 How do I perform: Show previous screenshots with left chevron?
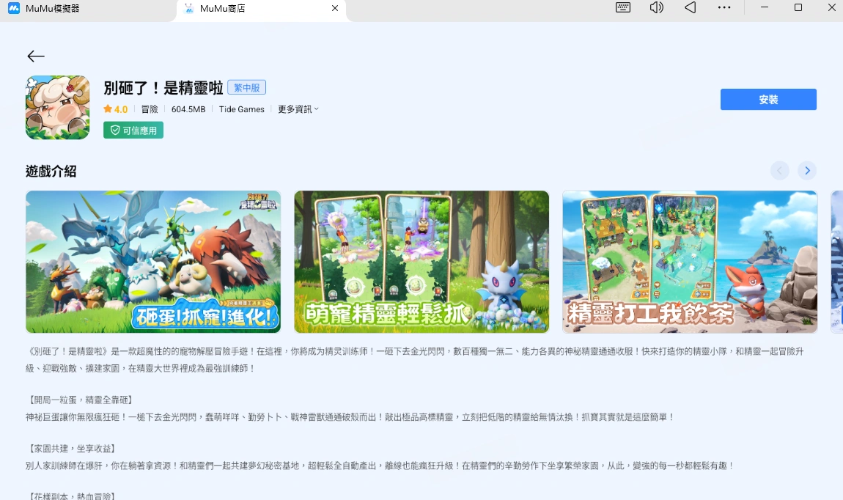[779, 171]
